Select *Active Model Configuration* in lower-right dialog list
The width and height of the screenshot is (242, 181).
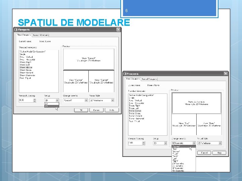(142, 95)
